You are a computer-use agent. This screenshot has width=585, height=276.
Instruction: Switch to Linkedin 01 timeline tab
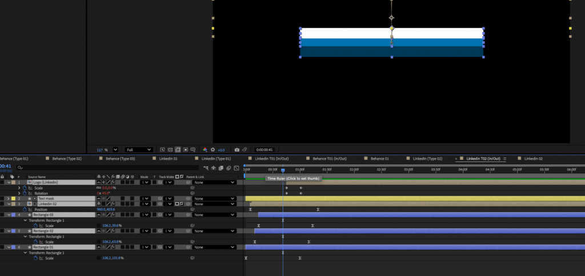(x=169, y=159)
